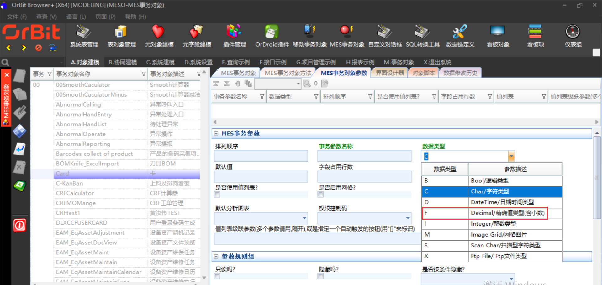Open 表对象管理 toolbar icon
This screenshot has height=285, width=602.
(x=121, y=32)
